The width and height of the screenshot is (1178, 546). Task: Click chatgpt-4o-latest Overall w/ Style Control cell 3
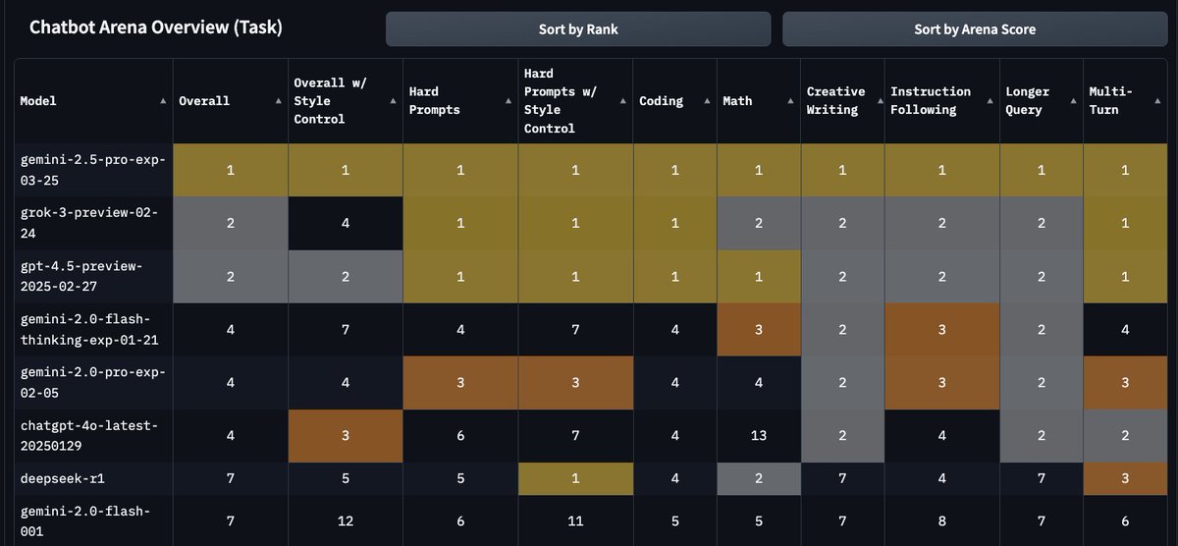(346, 435)
